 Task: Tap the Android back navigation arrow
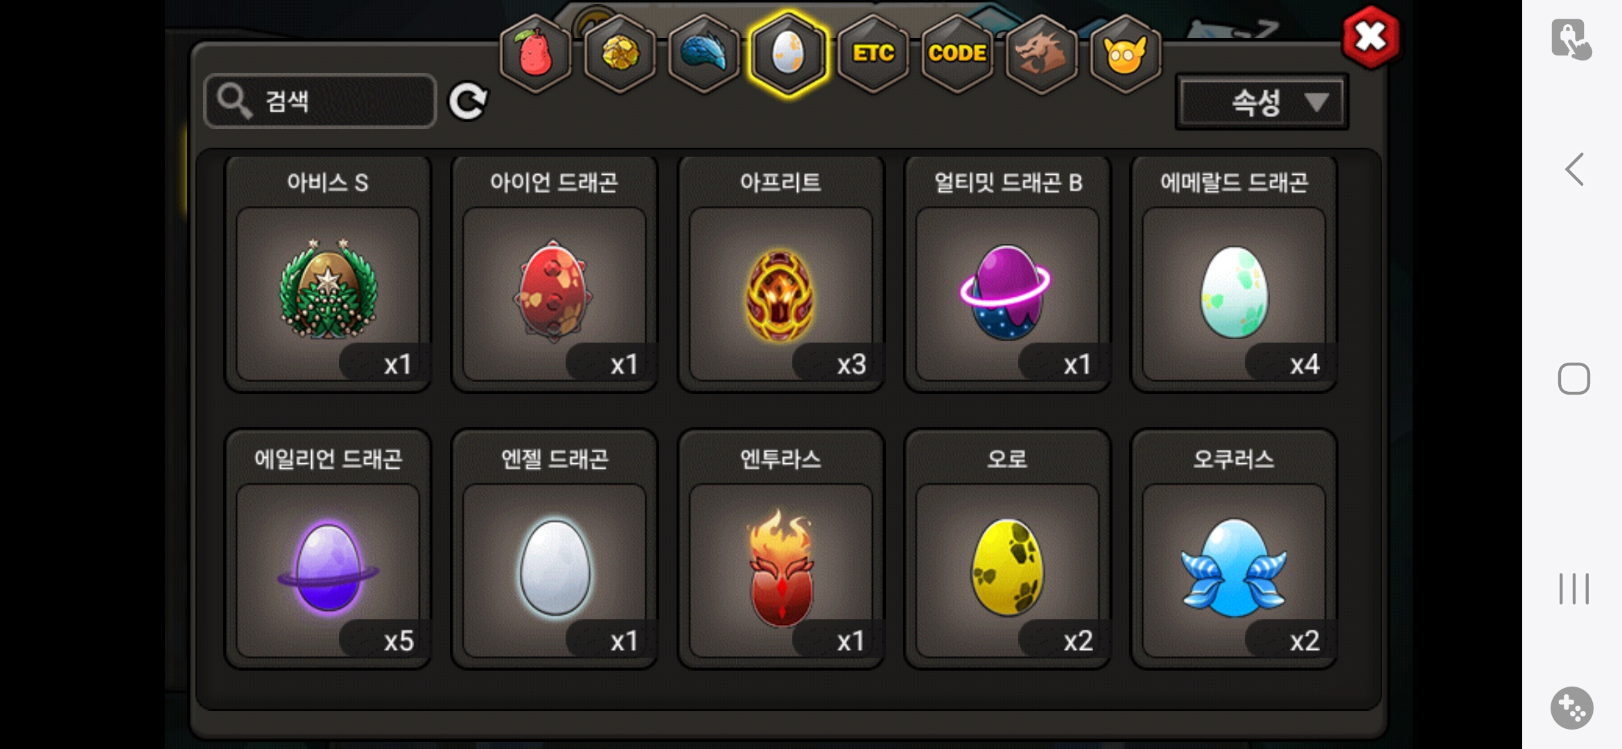(x=1574, y=169)
